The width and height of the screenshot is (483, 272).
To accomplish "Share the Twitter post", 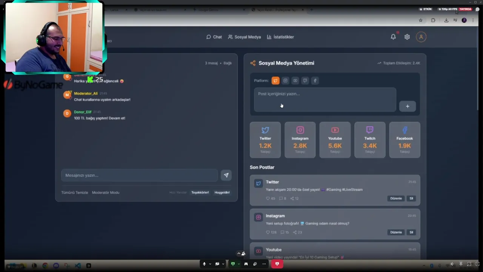I will 292,198.
